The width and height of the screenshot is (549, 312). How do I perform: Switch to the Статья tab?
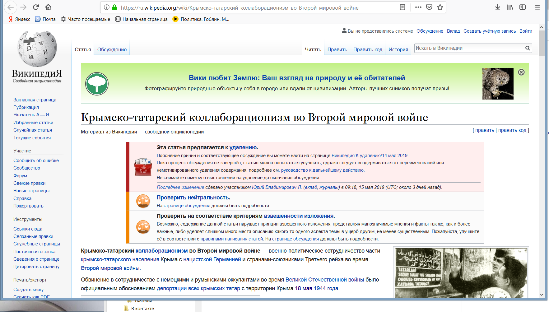[x=83, y=49]
